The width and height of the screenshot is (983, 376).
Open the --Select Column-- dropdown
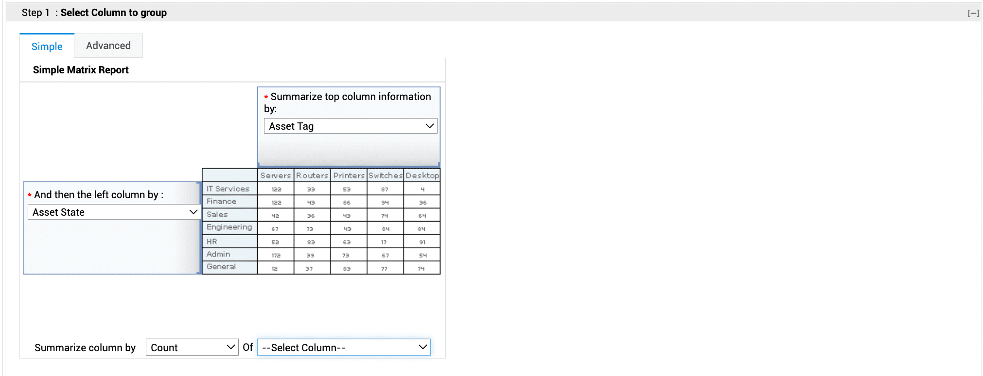pos(344,347)
